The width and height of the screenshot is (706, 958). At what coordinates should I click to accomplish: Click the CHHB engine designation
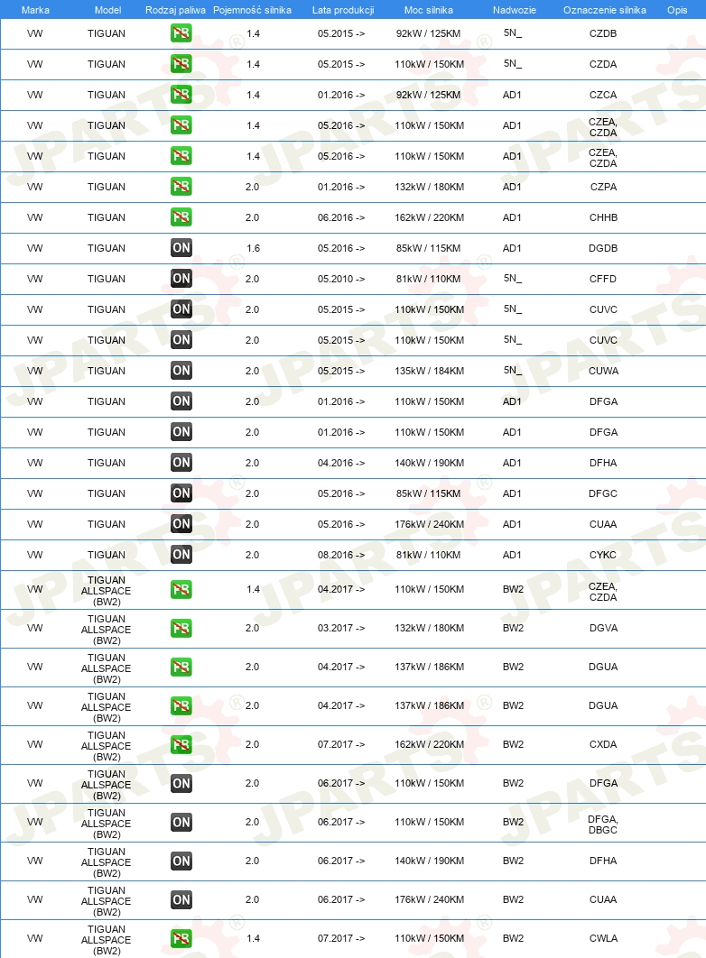(x=603, y=217)
